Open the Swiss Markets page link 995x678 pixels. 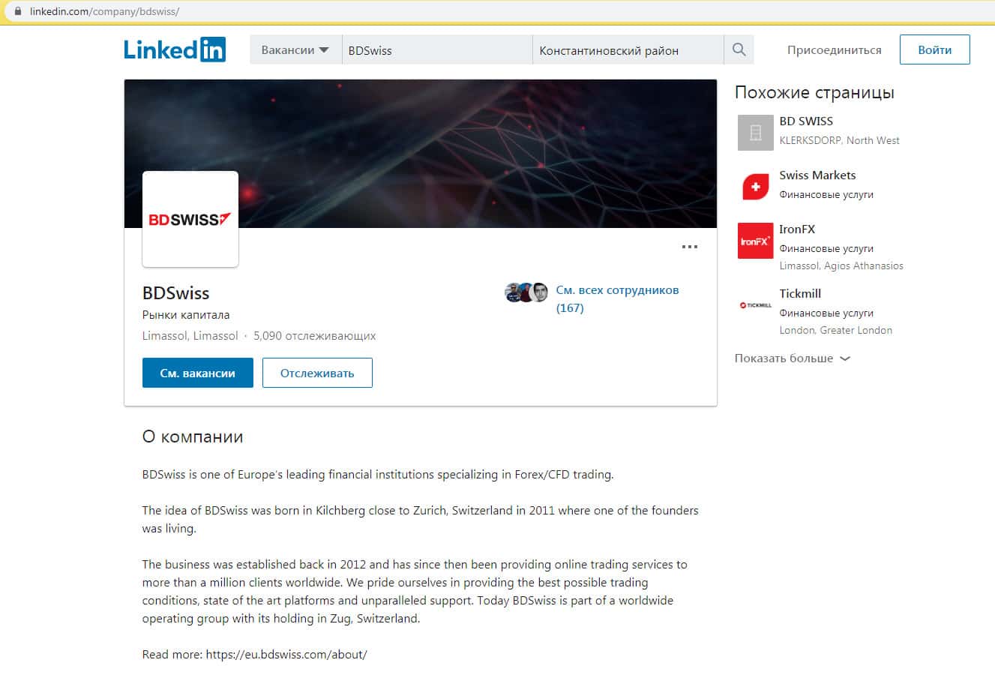[x=817, y=175]
